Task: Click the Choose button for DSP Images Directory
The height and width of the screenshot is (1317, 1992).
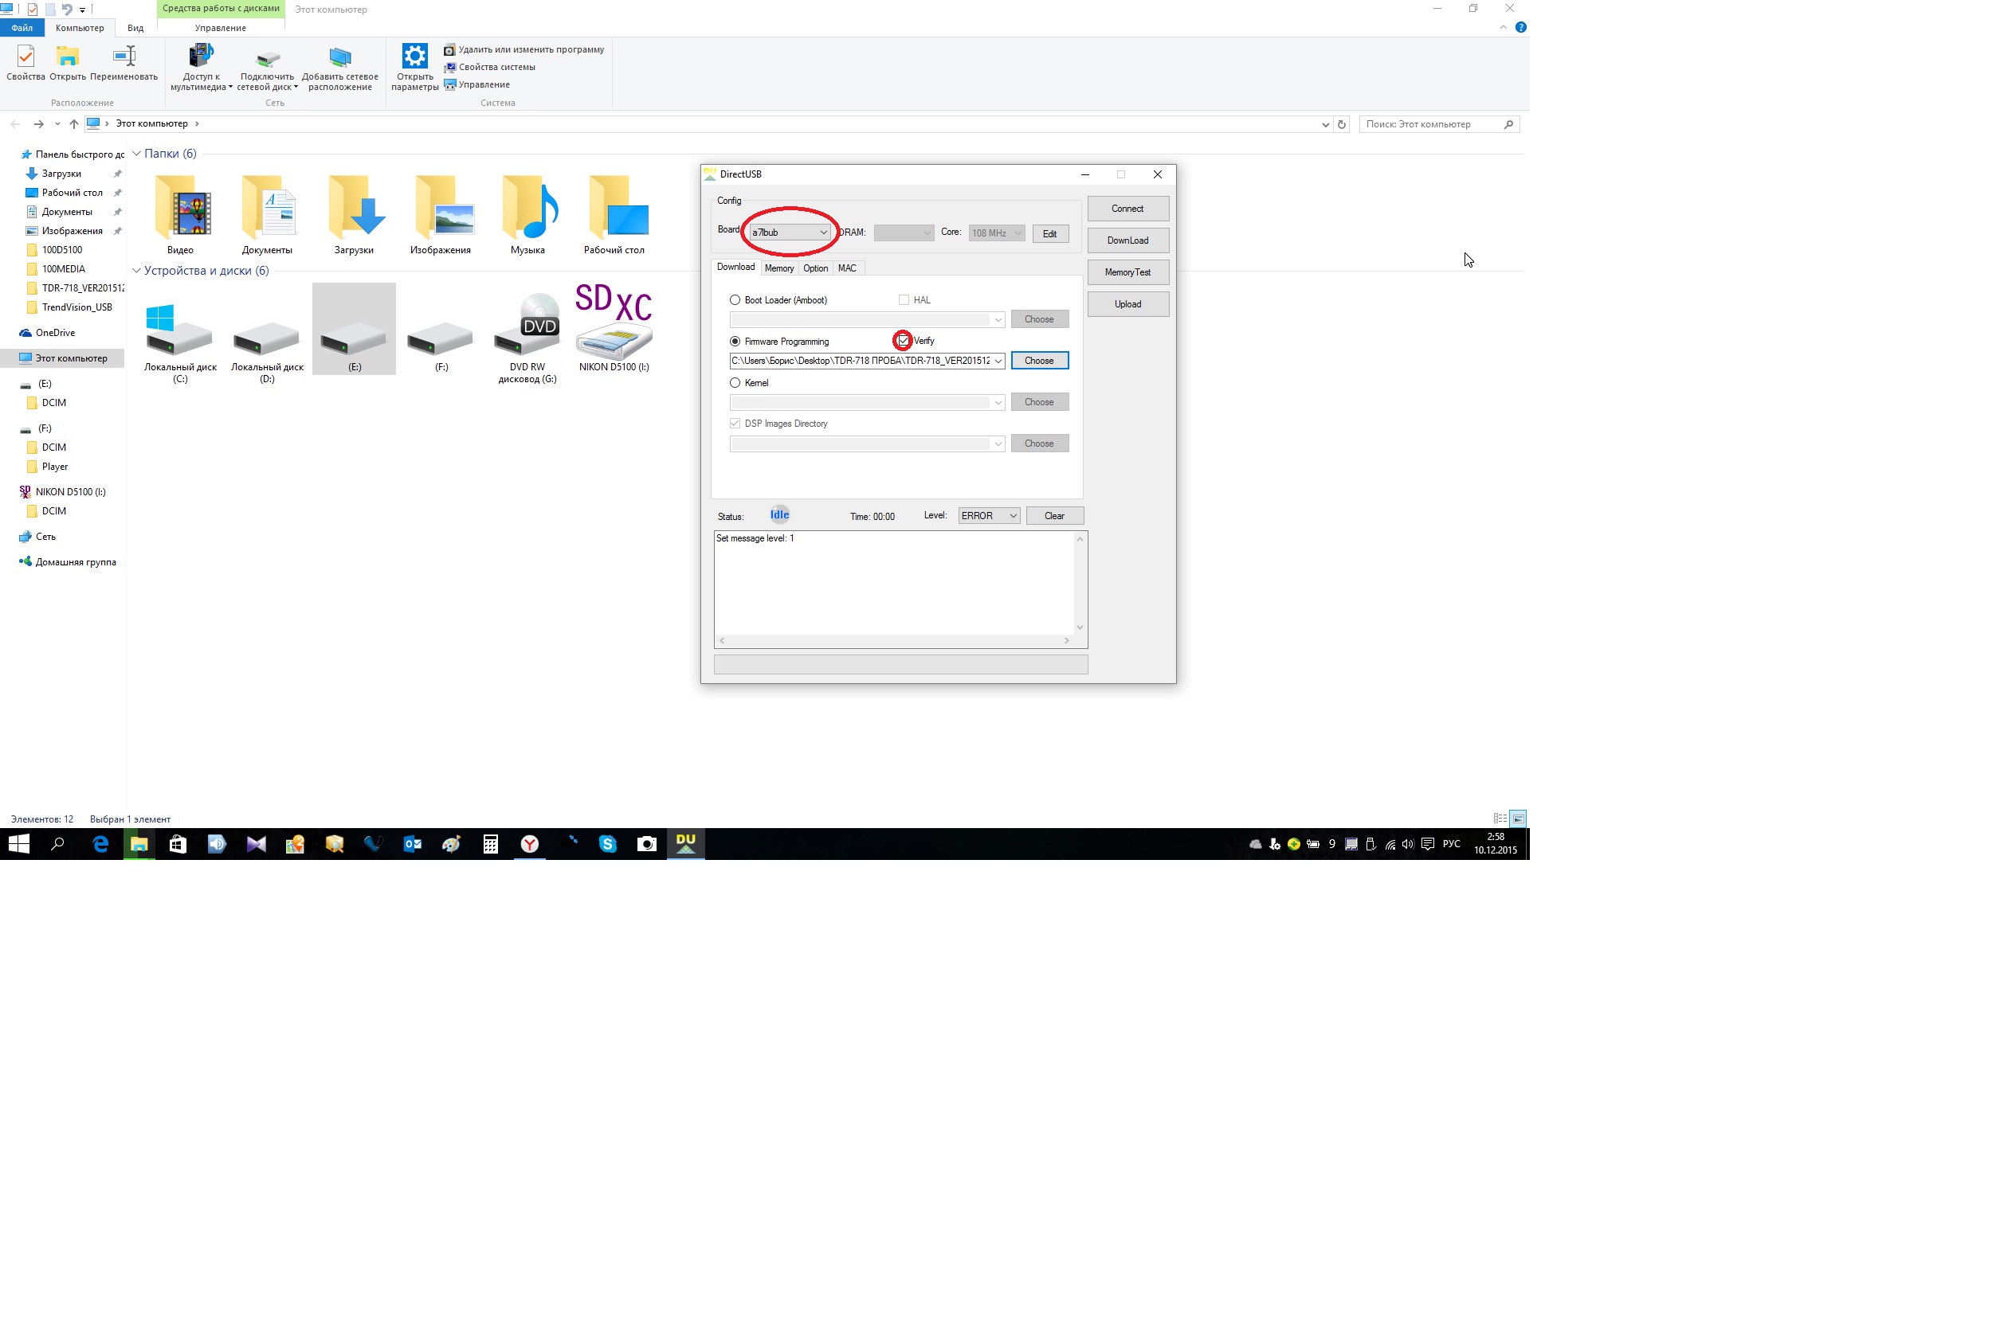Action: click(x=1039, y=443)
